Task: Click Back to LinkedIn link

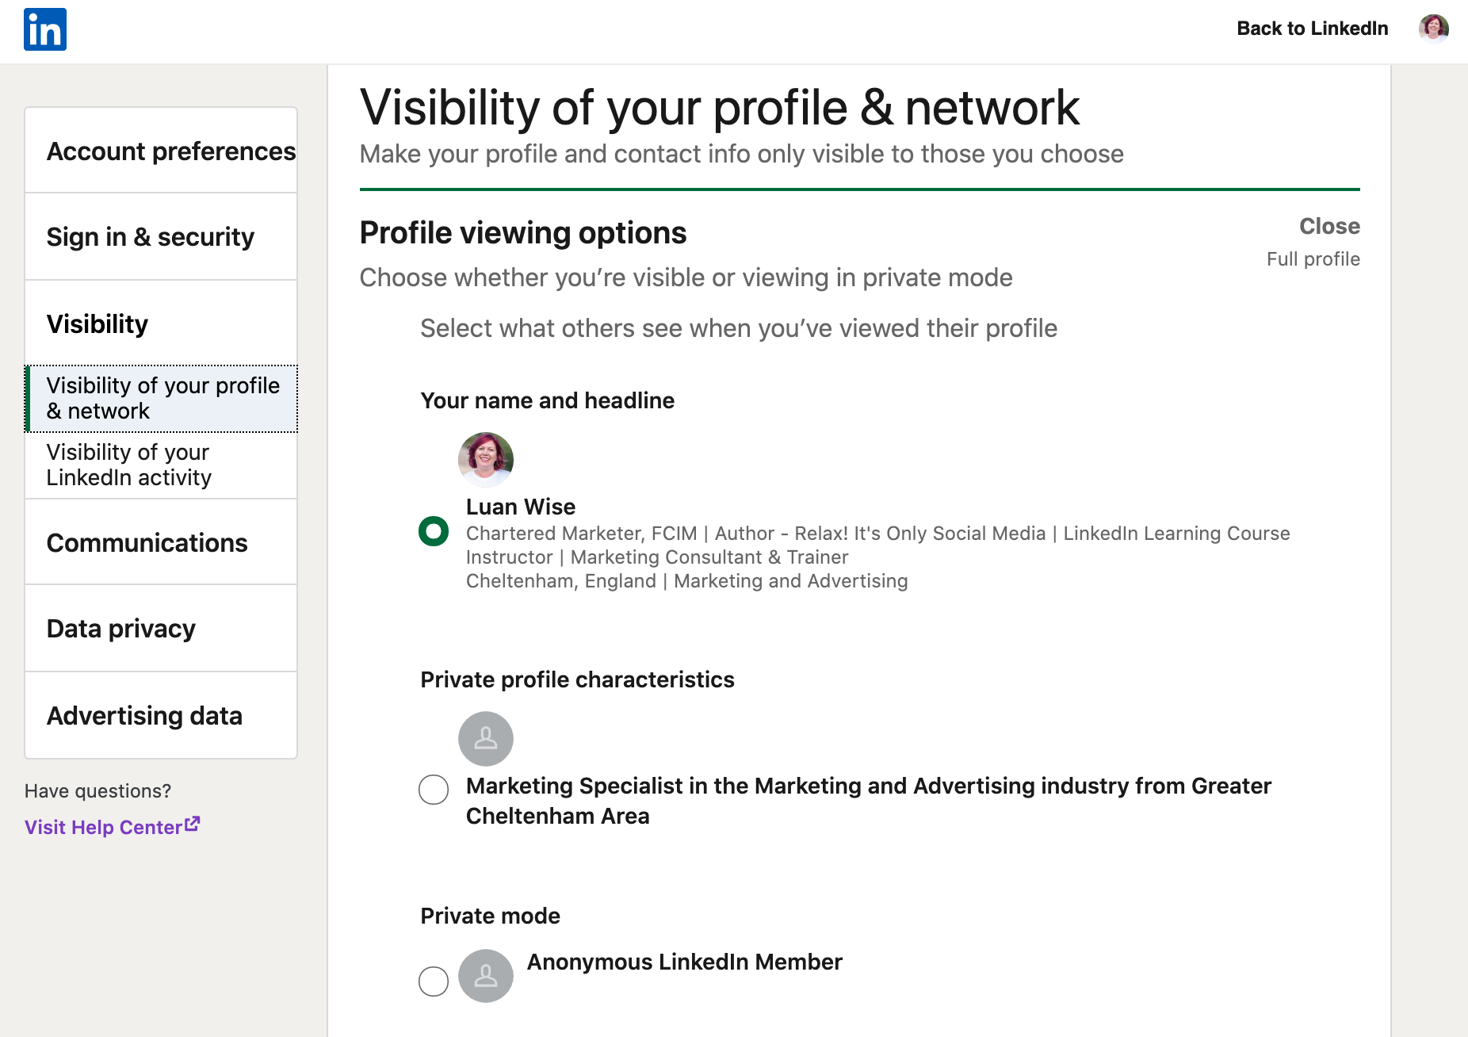Action: coord(1313,29)
